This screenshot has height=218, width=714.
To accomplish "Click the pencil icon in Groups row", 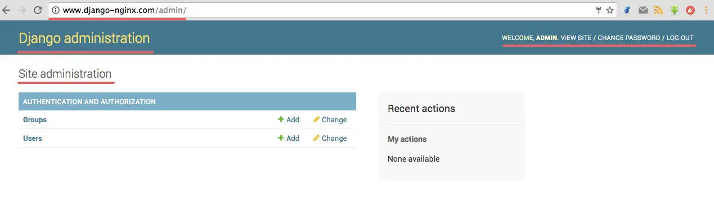I will click(x=316, y=119).
